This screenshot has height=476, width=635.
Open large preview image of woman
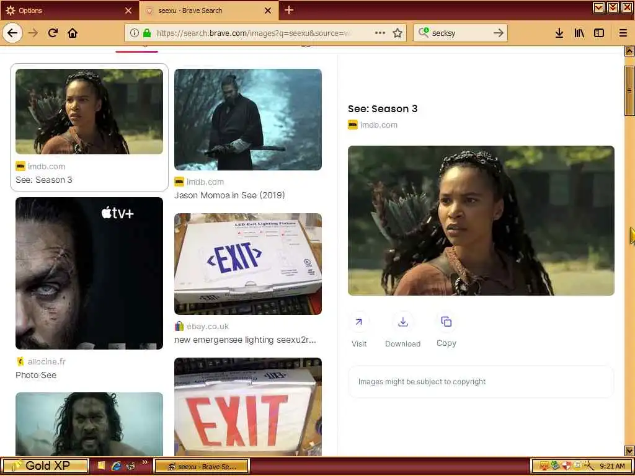coord(481,221)
